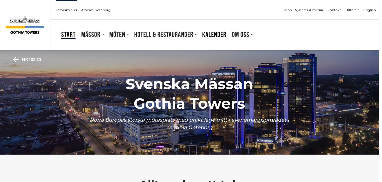This screenshot has width=382, height=182.
Task: Switch to the Utforska Oss top tab
Action: 66,10
